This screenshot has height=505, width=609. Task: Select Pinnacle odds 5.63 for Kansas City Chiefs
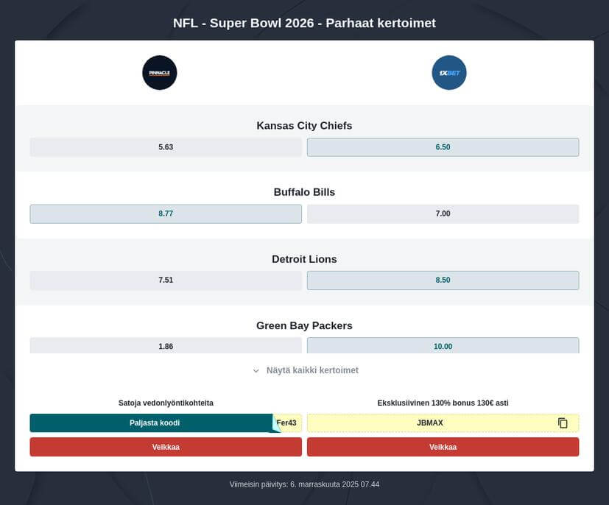165,146
